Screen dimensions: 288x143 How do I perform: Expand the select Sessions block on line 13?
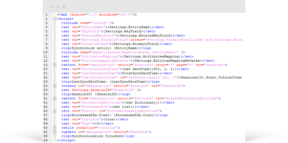54,65
